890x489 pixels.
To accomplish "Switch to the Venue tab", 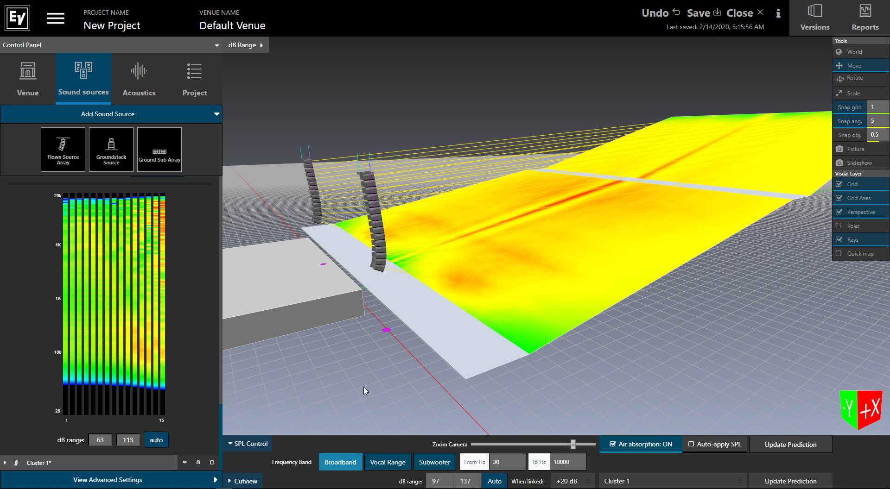I will tap(28, 79).
